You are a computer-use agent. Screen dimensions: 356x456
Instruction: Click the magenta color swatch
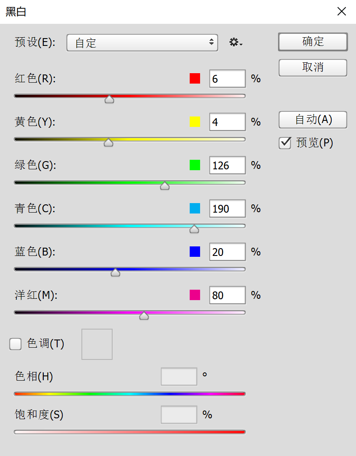195,295
